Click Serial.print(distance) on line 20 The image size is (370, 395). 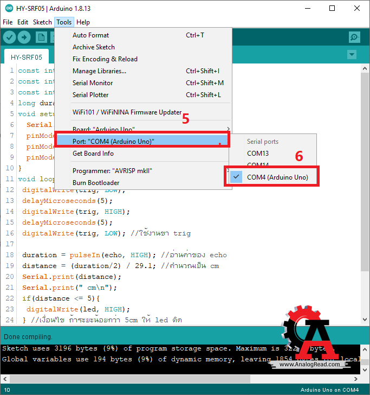[x=72, y=277]
